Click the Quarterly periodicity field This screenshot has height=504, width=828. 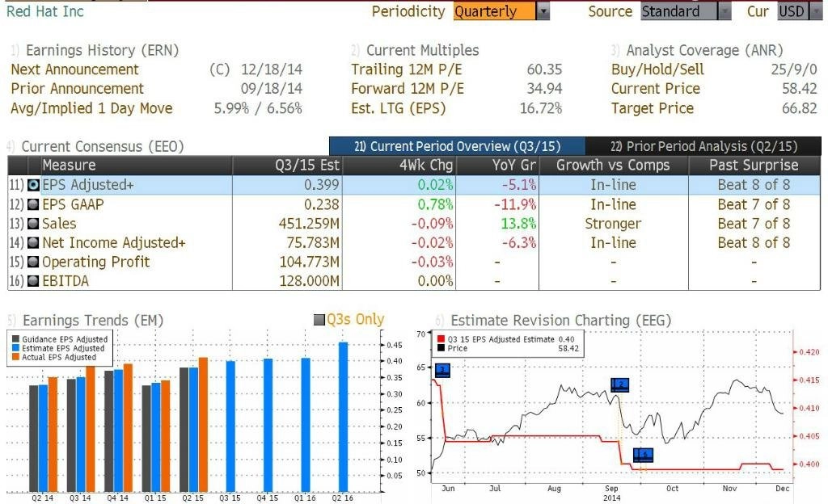click(x=494, y=11)
